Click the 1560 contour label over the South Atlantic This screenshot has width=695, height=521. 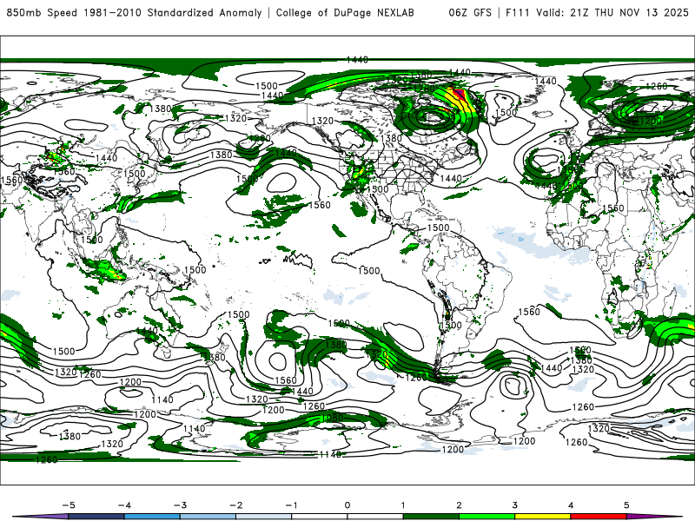(x=529, y=312)
